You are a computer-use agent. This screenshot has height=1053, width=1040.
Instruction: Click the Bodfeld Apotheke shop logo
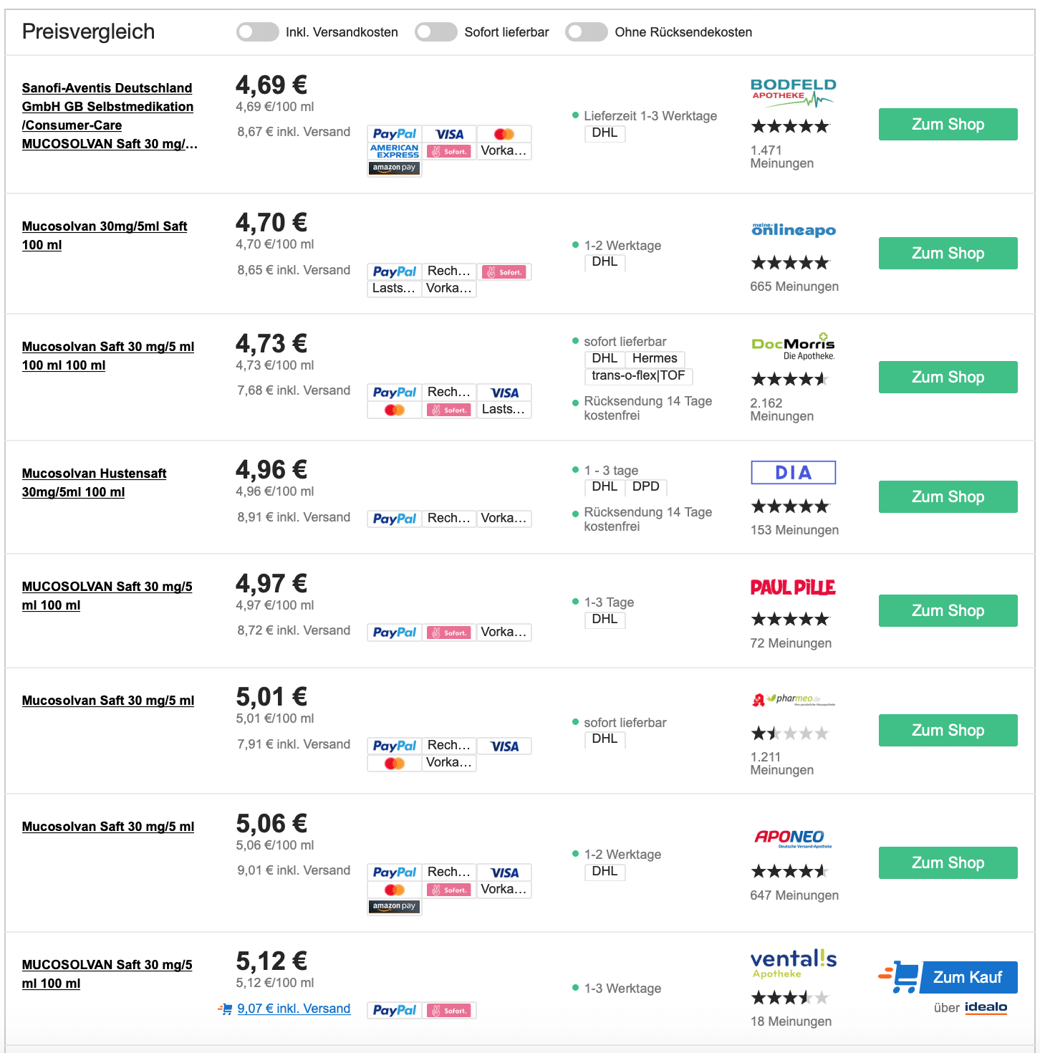point(793,92)
